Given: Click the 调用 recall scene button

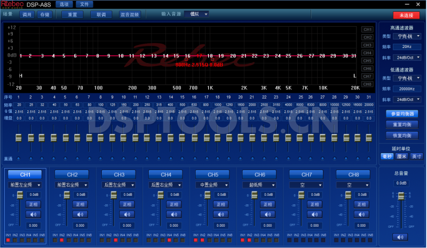Looking at the screenshot, I should coord(27,14).
